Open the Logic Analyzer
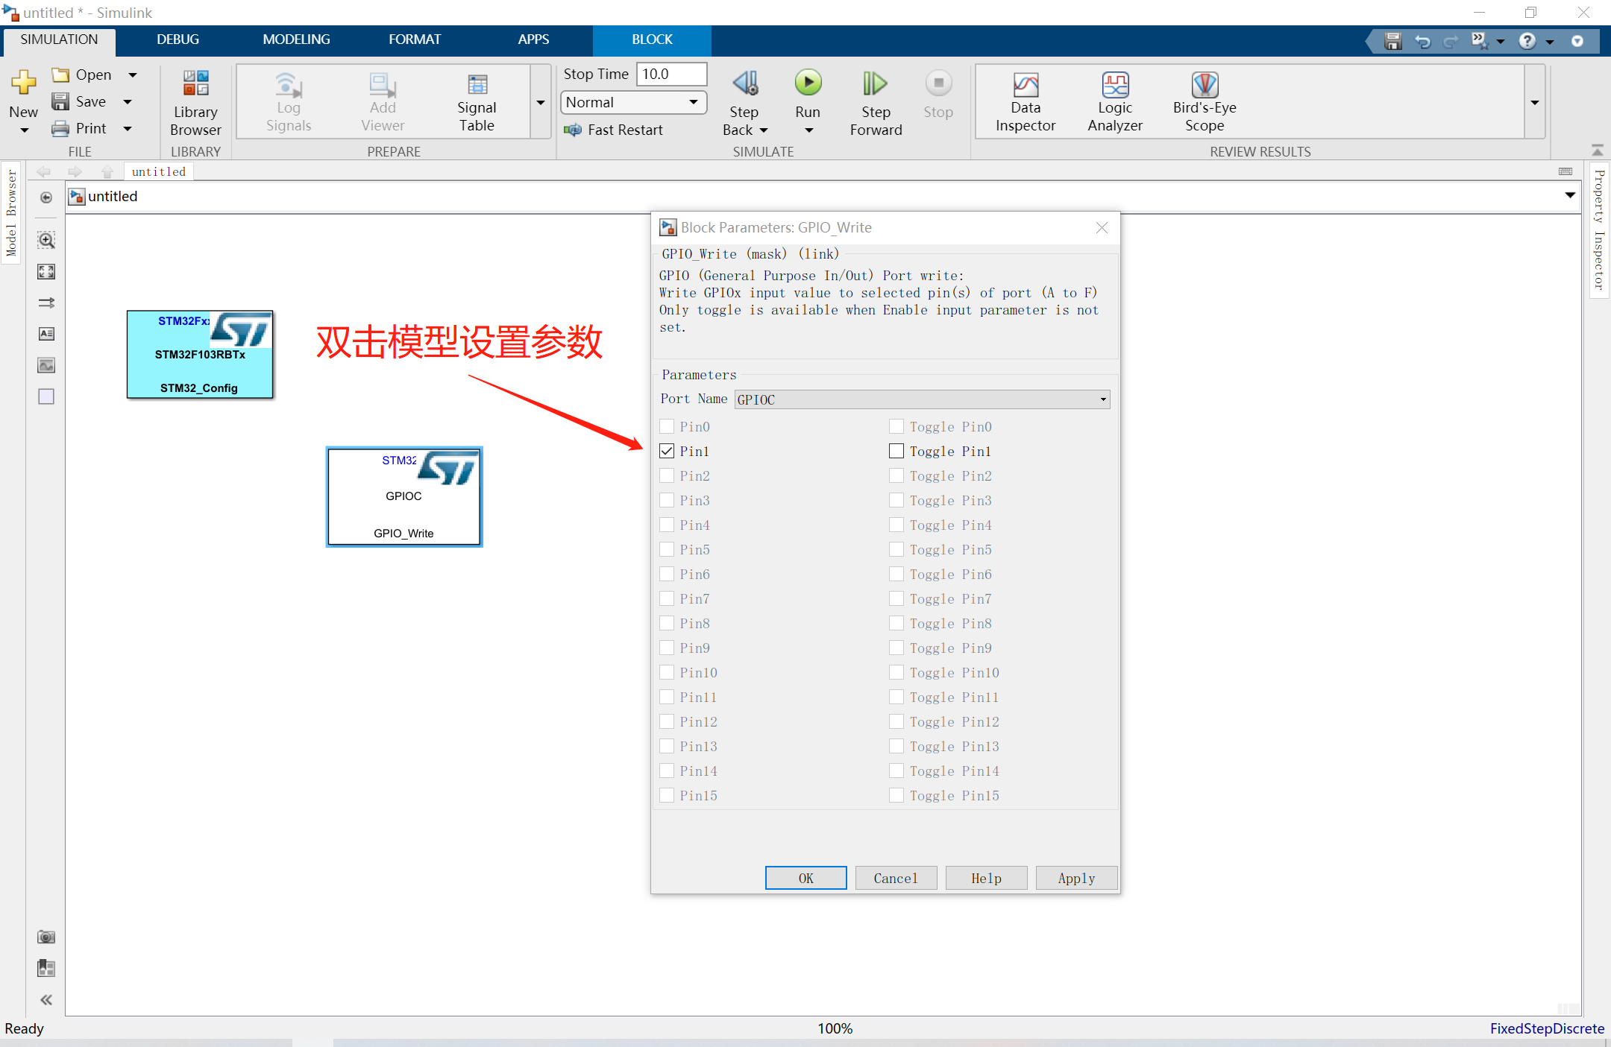Screen dimensions: 1611x1047 1115,103
